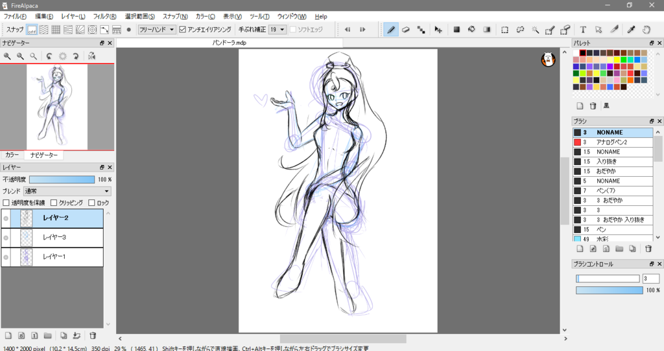Open the 選択範囲(S) menu
The image size is (664, 351).
[x=140, y=16]
